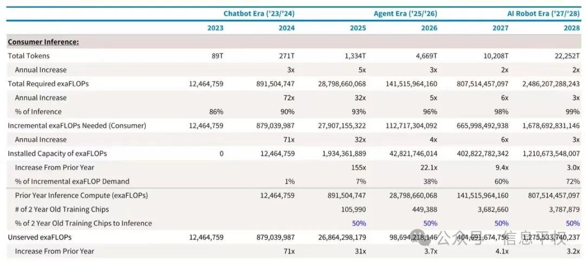Click the 96% of inference cell
This screenshot has width=585, height=261.
430,112
